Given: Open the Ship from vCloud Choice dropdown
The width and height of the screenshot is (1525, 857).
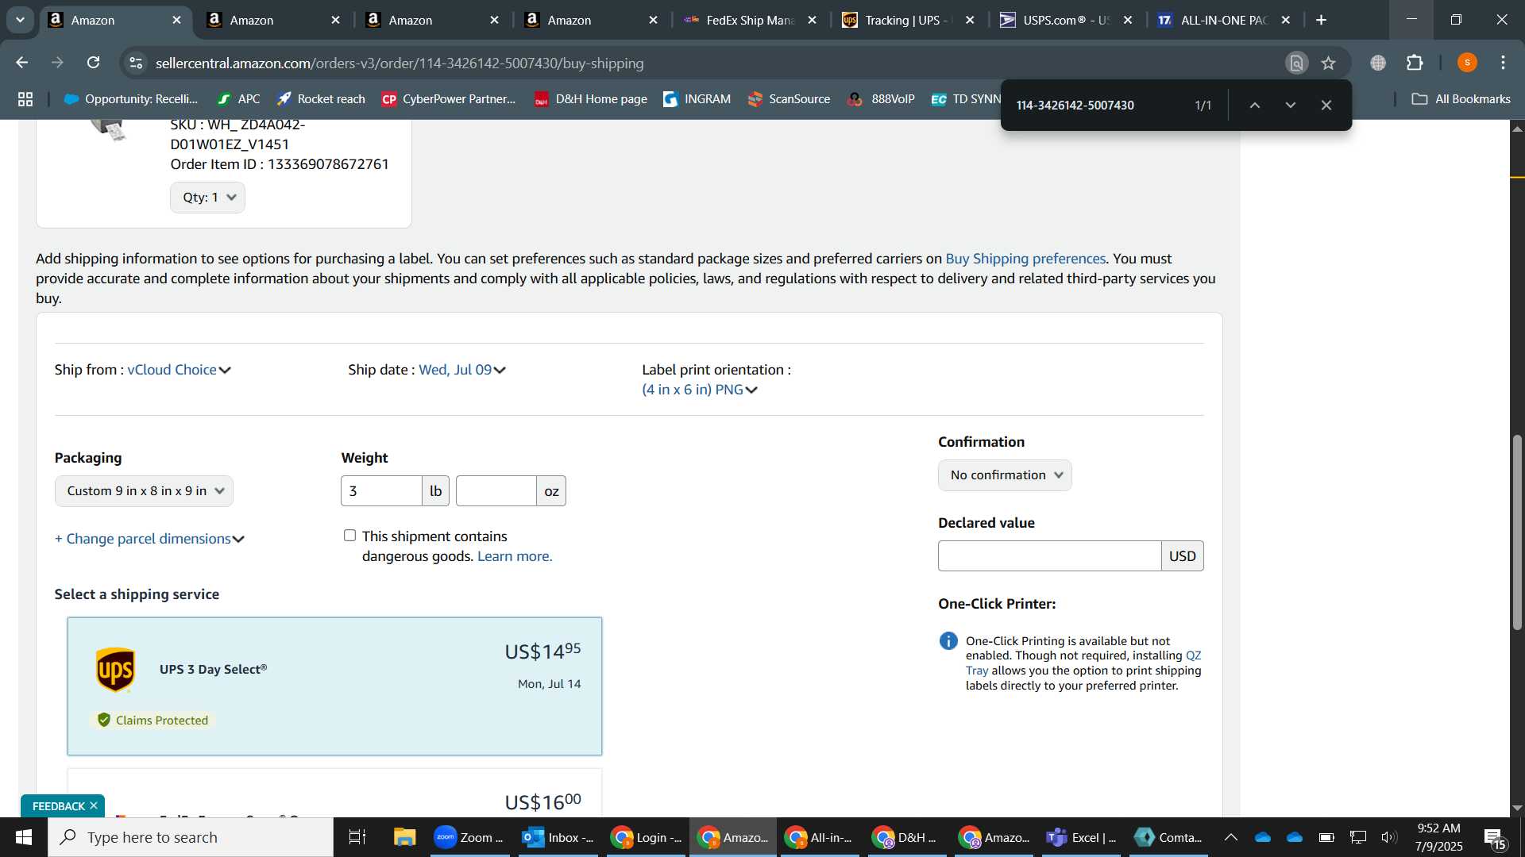Looking at the screenshot, I should pos(179,370).
